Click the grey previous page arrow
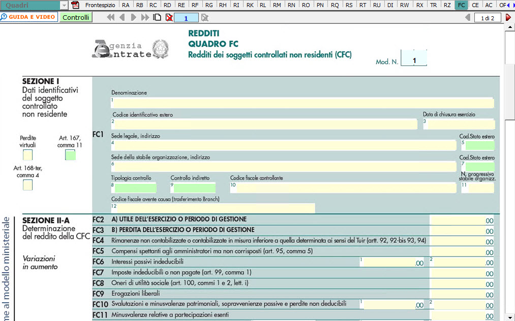 click(x=468, y=17)
